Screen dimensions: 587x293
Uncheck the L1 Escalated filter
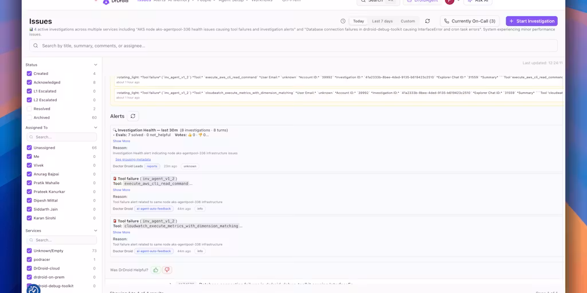(29, 91)
